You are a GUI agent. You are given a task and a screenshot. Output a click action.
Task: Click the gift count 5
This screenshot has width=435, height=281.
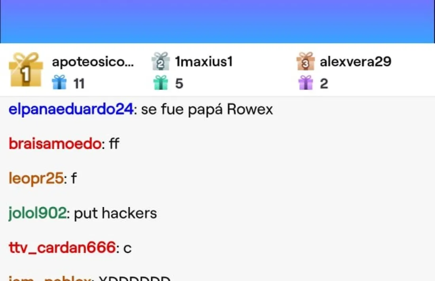(x=179, y=84)
